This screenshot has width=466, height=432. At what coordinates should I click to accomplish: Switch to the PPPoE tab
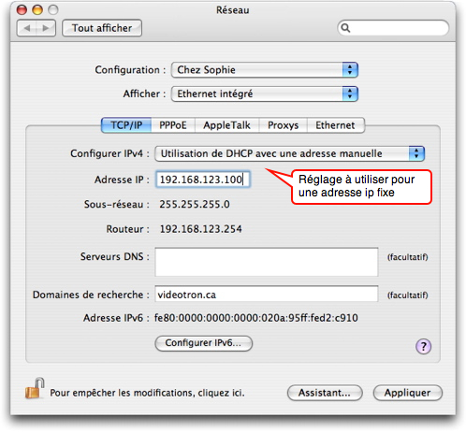[173, 125]
